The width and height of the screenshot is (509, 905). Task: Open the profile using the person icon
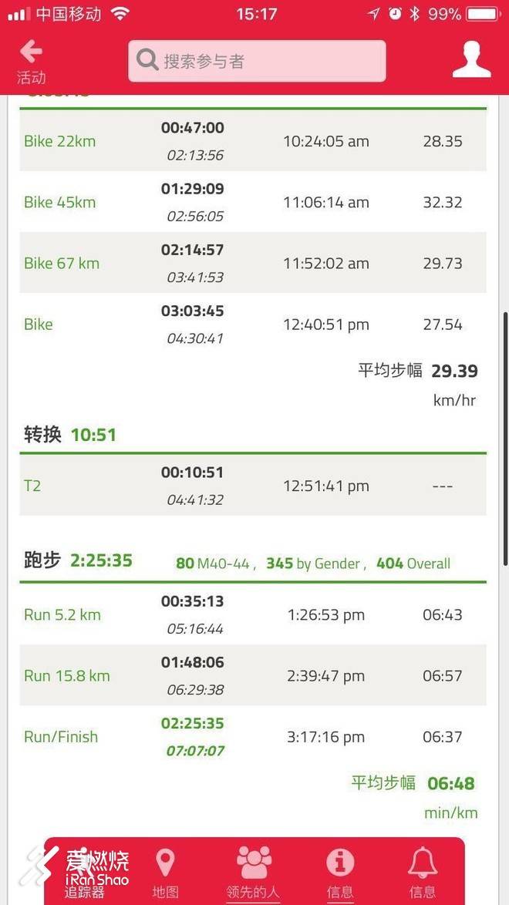(x=472, y=60)
